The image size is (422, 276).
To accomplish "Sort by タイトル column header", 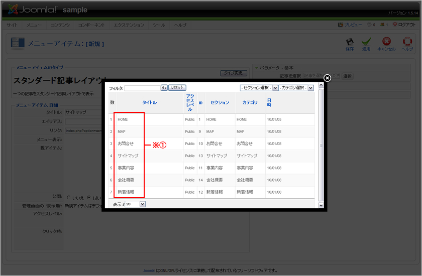I will coord(149,102).
